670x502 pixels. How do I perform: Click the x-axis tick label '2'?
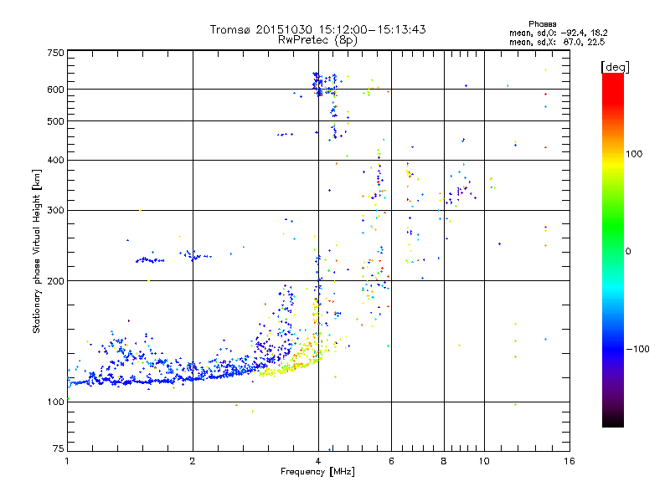point(193,461)
